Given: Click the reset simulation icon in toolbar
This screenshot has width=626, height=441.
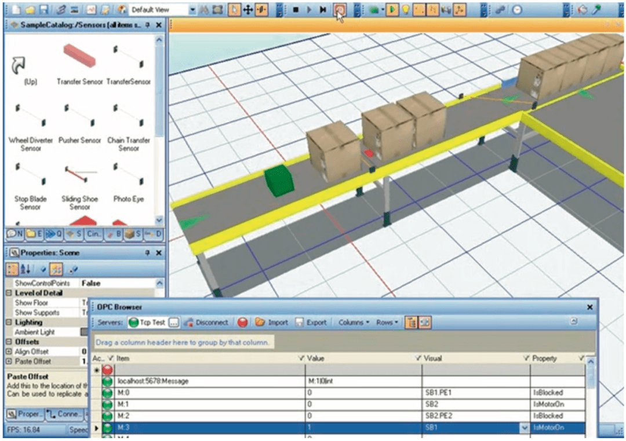Looking at the screenshot, I should click(340, 10).
